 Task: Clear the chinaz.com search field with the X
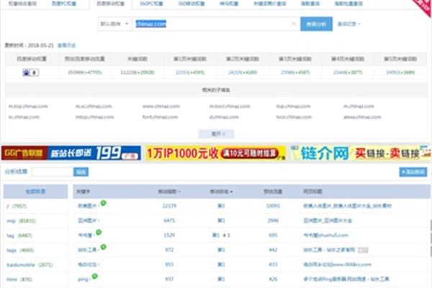[294, 24]
